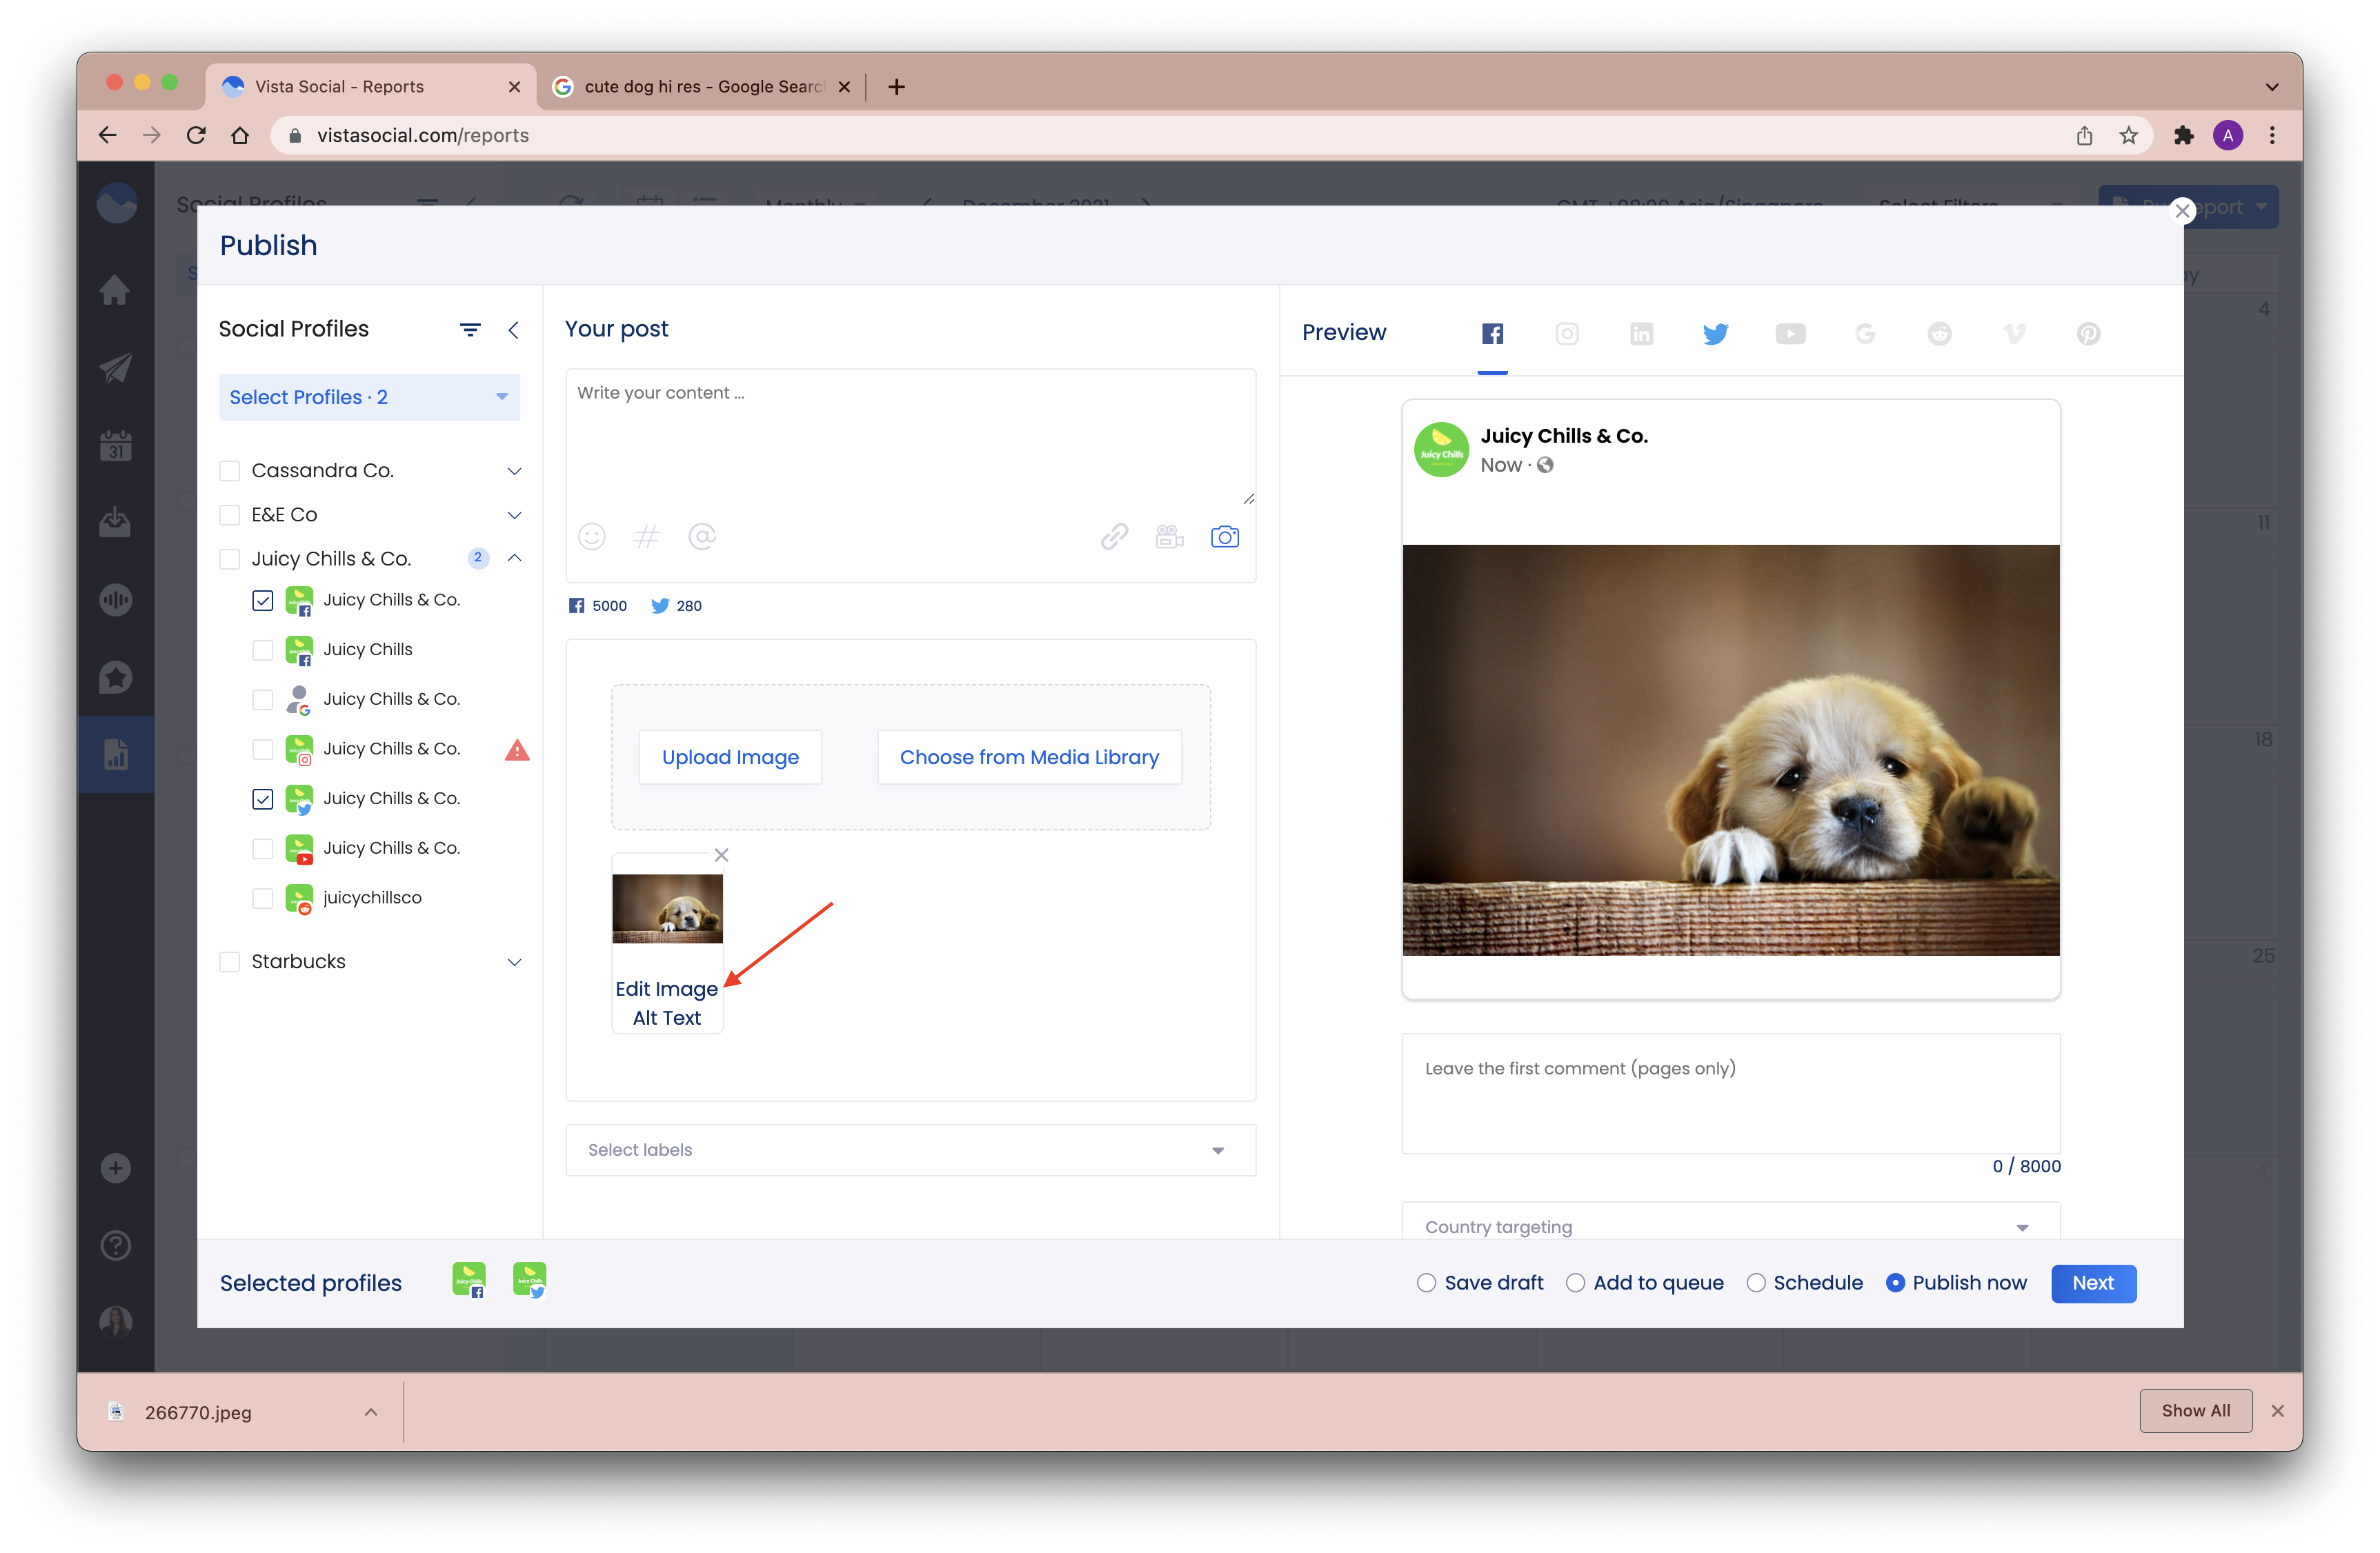Image resolution: width=2380 pixels, height=1553 pixels.
Task: Click the Next button
Action: (2092, 1283)
